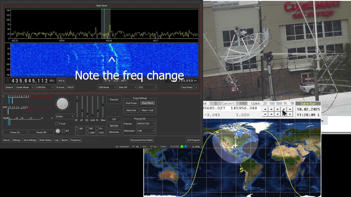This screenshot has height=197, width=351.
Task: Click the large tuning dial knob
Action: (63, 104)
